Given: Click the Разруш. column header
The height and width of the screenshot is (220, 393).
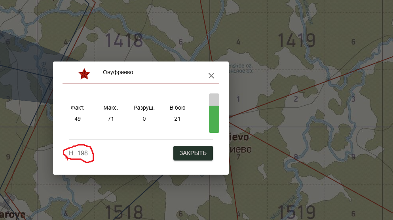Looking at the screenshot, I should [x=144, y=108].
